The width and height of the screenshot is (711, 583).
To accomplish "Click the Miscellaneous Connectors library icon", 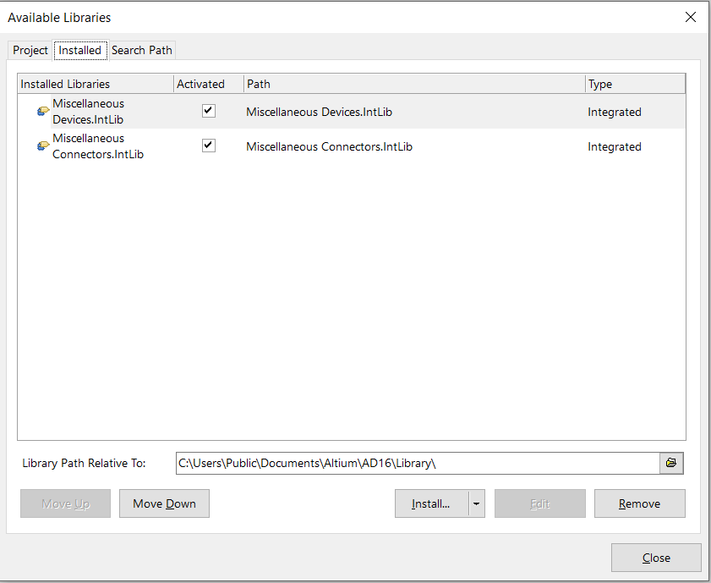I will tap(43, 146).
